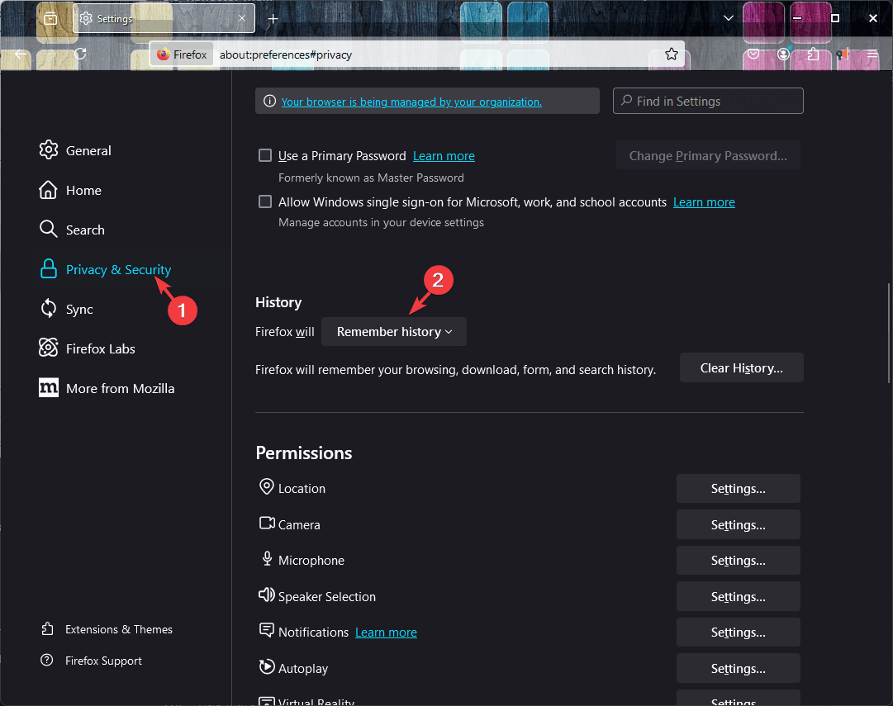Close the Settings tab
Screen dimensions: 893x706
point(241,19)
